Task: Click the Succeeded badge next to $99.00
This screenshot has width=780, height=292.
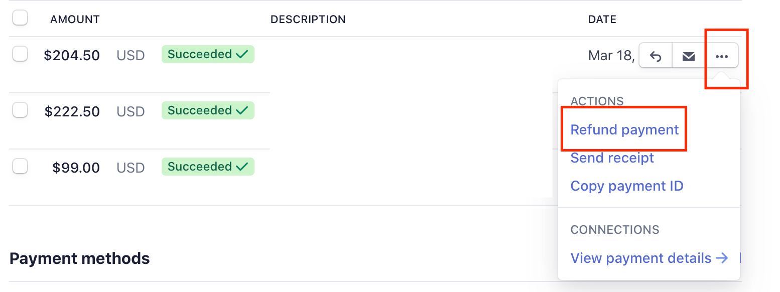Action: tap(208, 167)
